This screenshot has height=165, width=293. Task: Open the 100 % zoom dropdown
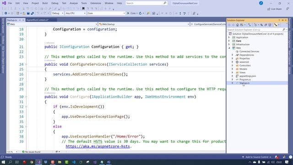[x=12, y=152]
